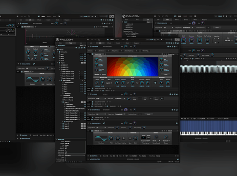
Task: Click Latch button in front window Keygroups
Action: (149, 114)
